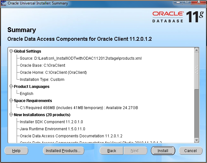Collapse the Space Requirements tree node
Viewport: 207px width, 163px height.
click(11, 100)
